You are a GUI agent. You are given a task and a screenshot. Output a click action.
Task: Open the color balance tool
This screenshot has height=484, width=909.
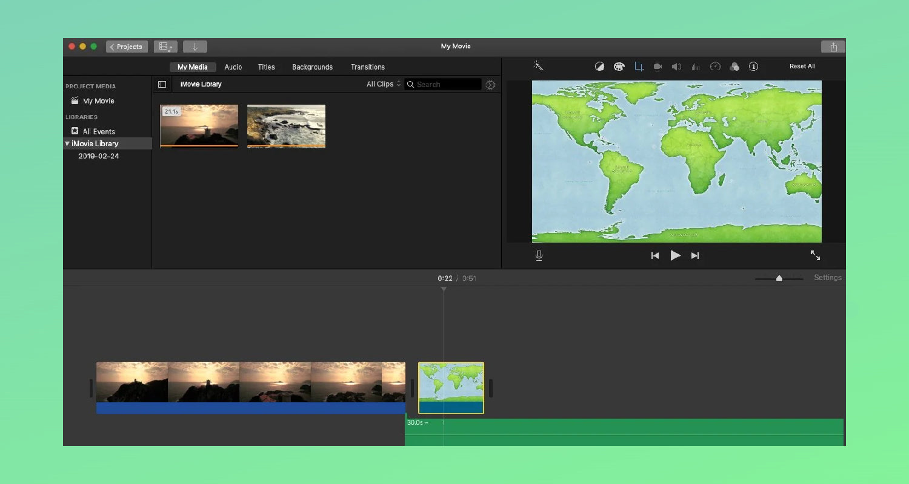coord(599,67)
